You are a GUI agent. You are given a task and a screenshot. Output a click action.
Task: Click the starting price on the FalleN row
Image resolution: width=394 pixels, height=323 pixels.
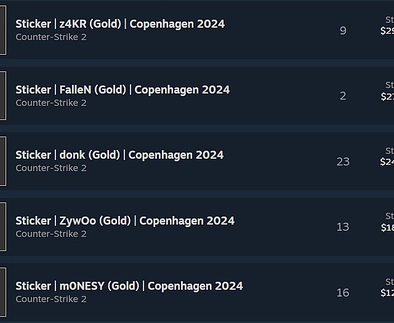387,96
